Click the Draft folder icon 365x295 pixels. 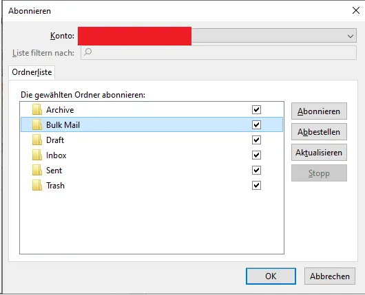point(37,140)
